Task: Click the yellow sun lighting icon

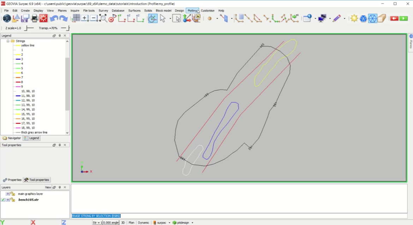Action: pos(354,18)
